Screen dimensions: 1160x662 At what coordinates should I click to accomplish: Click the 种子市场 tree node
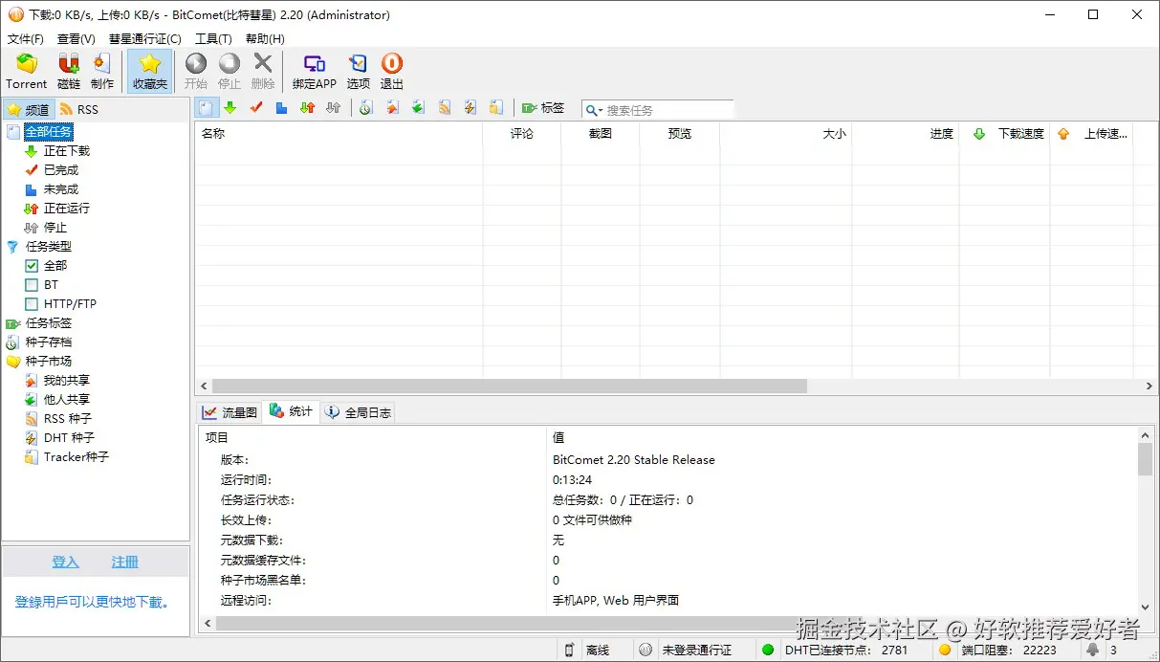click(48, 361)
